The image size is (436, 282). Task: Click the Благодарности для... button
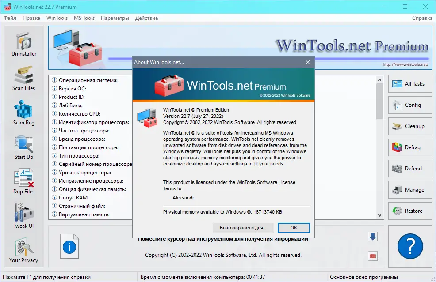[243, 228]
